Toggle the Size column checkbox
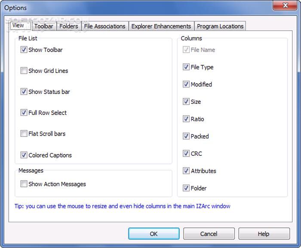Image resolution: width=301 pixels, height=248 pixels. [186, 102]
